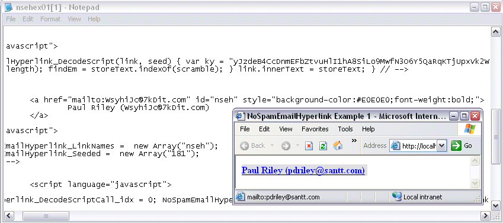The image size is (503, 223).
Task: Click Notepad vertical scrollbar up arrow
Action: (496, 32)
